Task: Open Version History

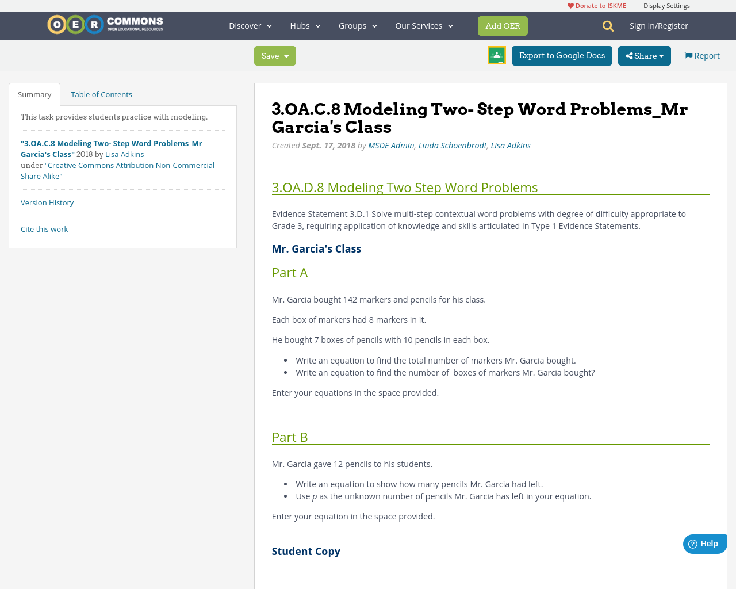Action: coord(47,202)
